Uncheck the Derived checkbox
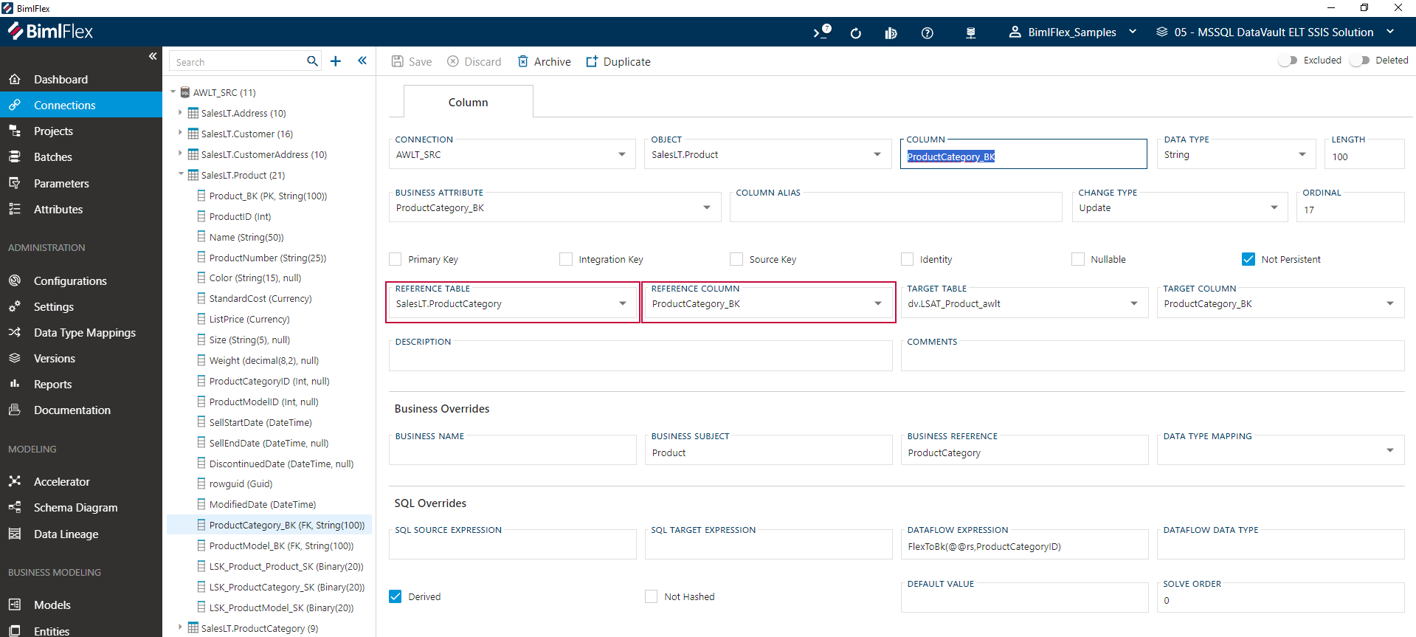 pyautogui.click(x=396, y=596)
